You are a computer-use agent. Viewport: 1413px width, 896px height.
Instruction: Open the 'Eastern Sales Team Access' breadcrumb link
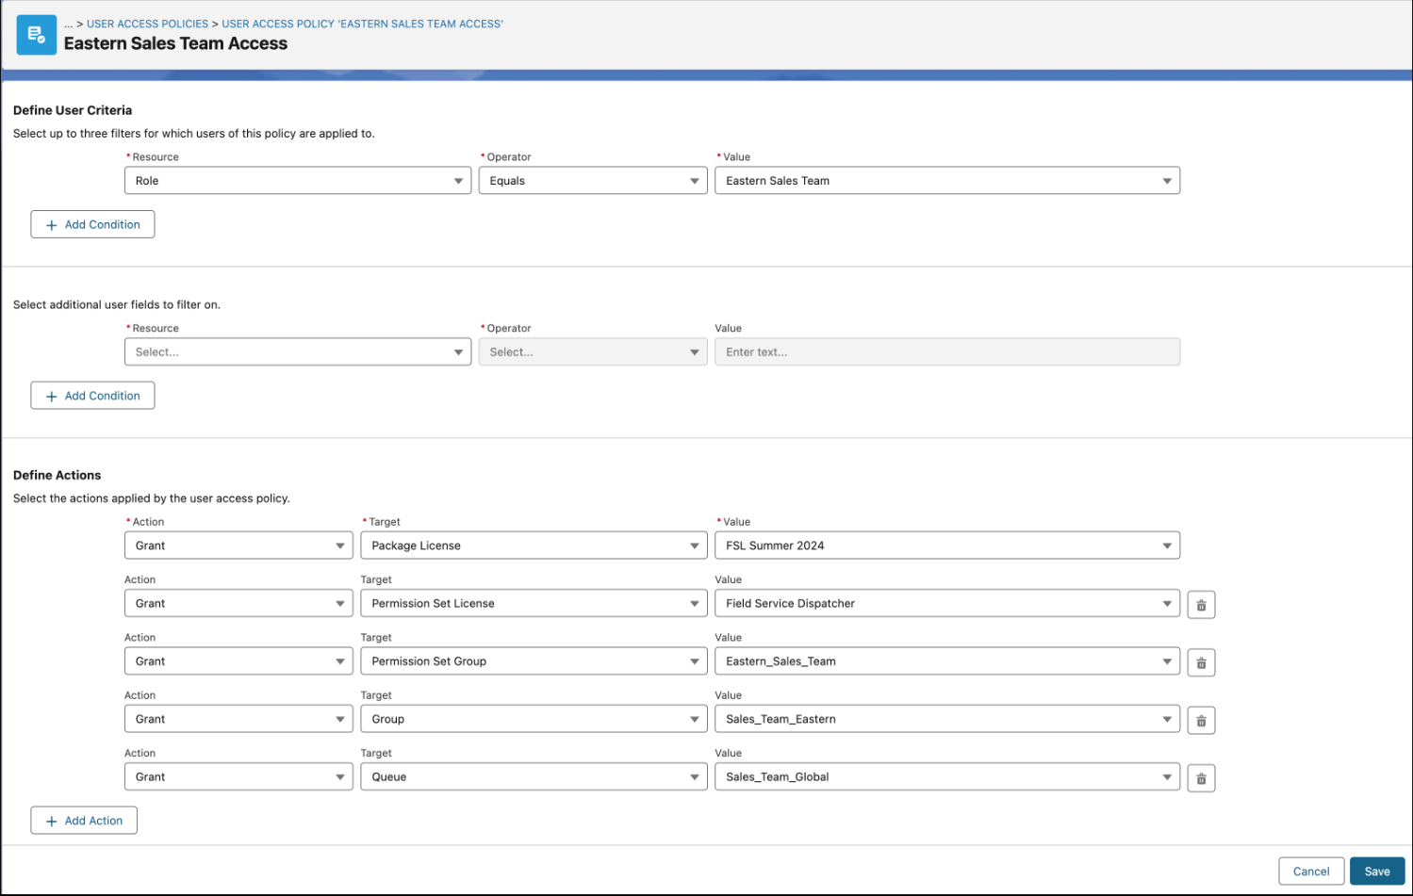pos(362,24)
